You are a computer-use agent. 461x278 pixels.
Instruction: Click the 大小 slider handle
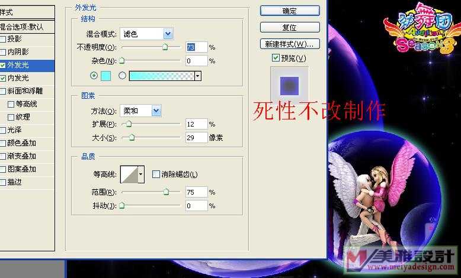[132, 137]
